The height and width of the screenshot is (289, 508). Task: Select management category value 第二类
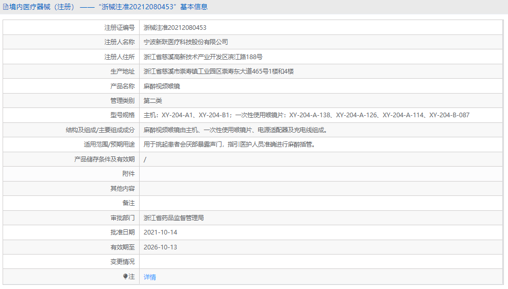153,101
